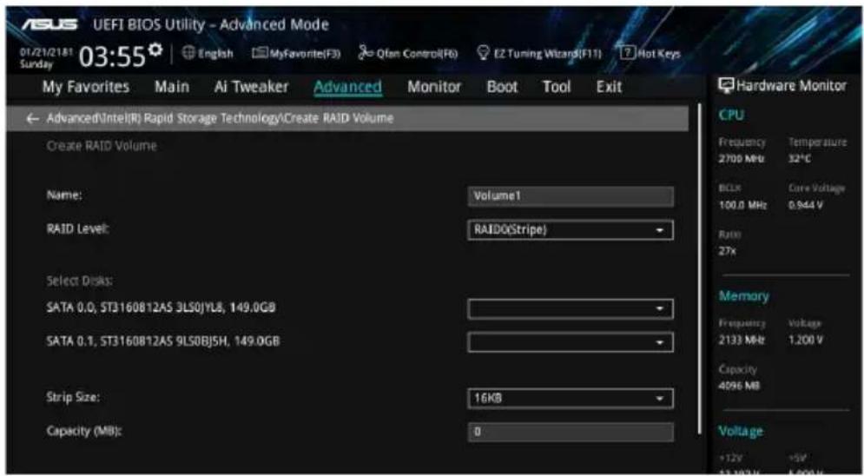The width and height of the screenshot is (864, 476).
Task: Click the ASUS logo
Action: click(49, 25)
